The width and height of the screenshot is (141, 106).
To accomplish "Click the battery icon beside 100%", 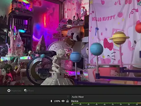I will coord(51,101).
